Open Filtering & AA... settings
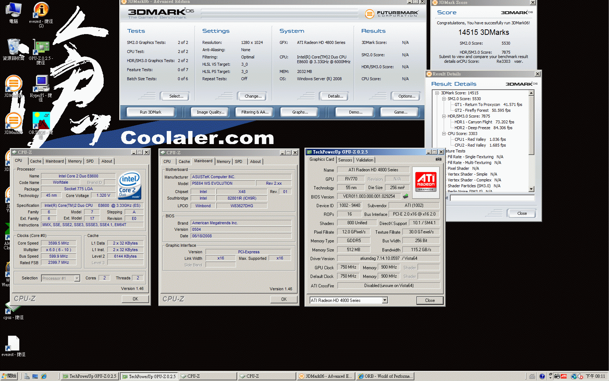 255,112
